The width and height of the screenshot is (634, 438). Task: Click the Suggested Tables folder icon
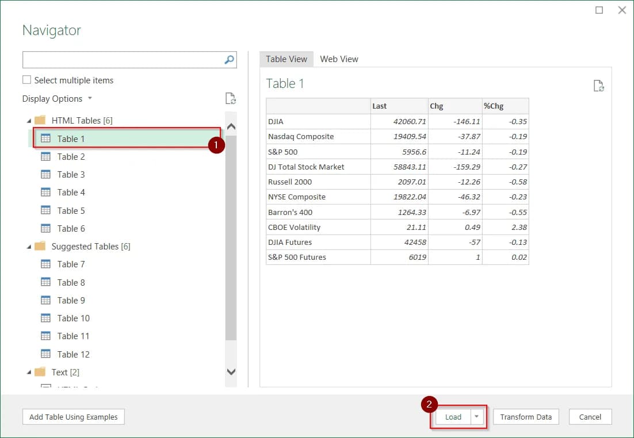(40, 246)
